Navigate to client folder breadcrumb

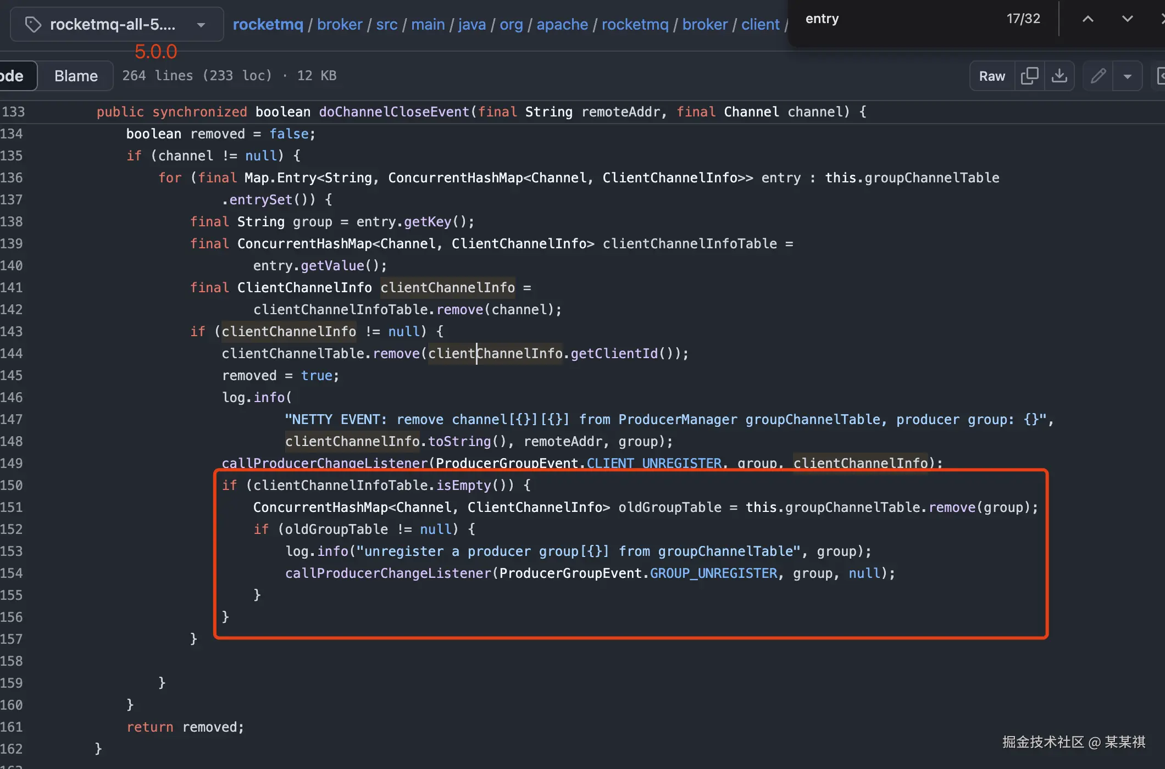coord(760,24)
